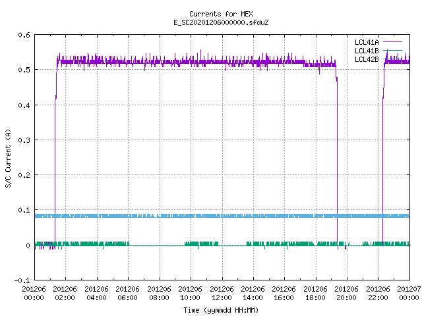Click the 0.3 y-axis tick value

24,140
